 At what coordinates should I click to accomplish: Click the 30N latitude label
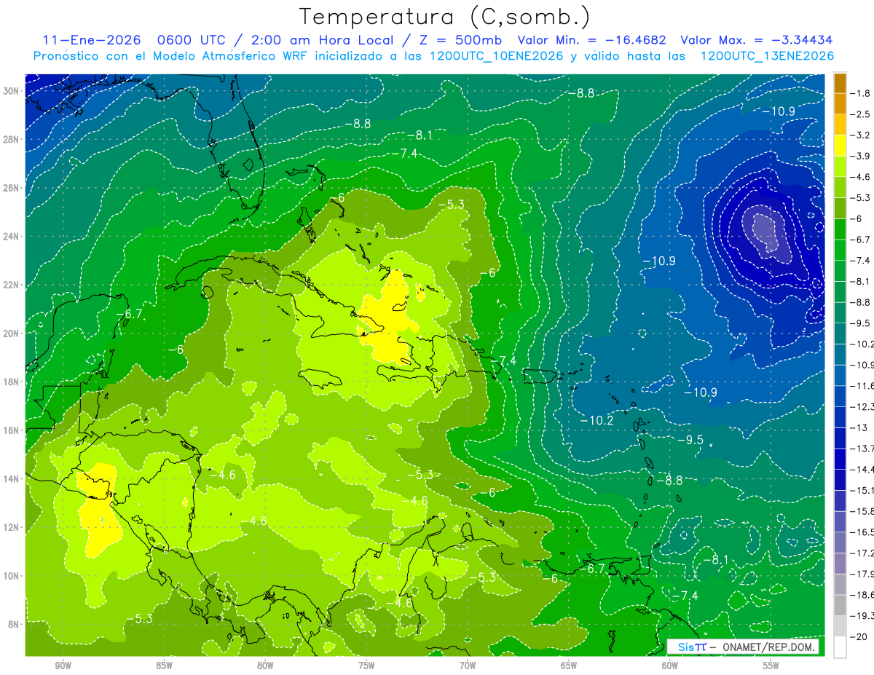tap(12, 90)
